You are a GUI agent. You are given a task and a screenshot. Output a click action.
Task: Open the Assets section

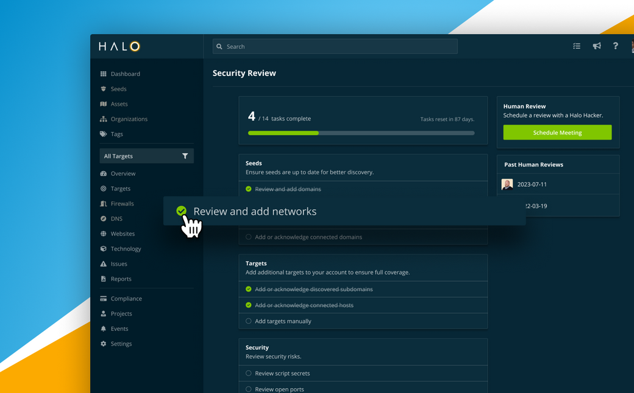(x=119, y=104)
